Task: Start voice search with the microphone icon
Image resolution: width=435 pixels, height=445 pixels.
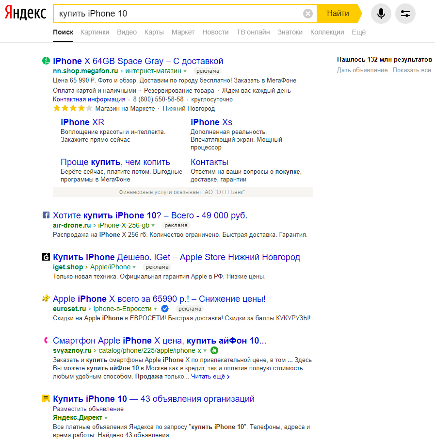Action: (381, 13)
